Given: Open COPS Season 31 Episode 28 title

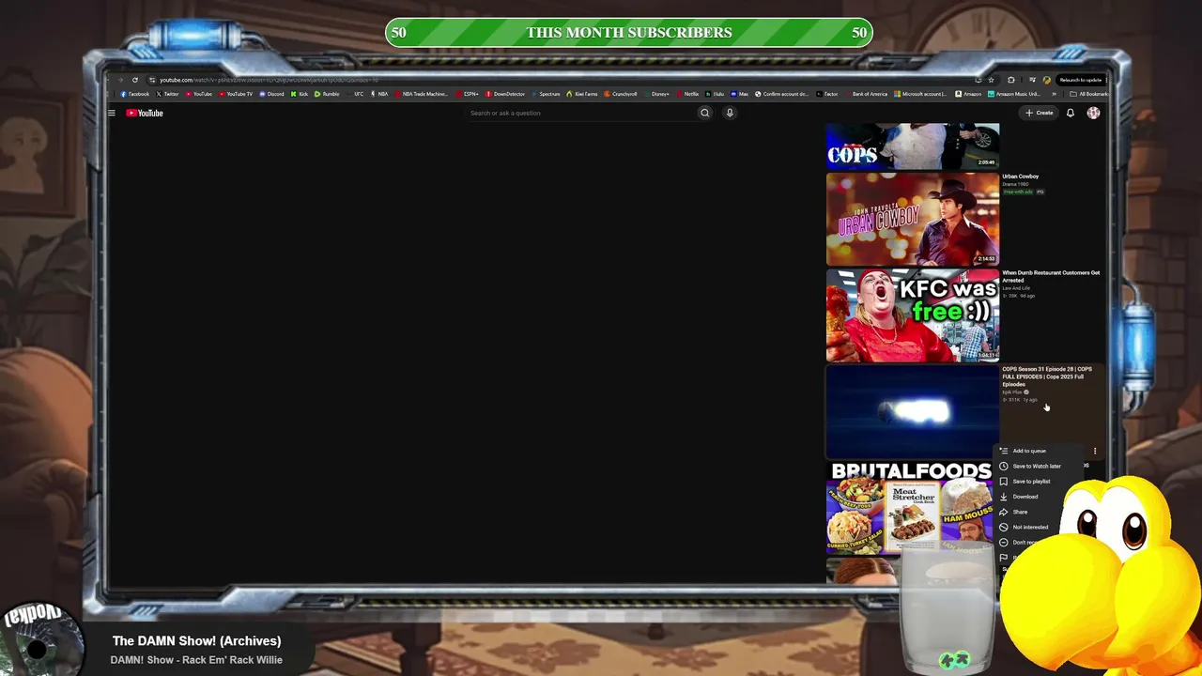Looking at the screenshot, I should click(1047, 376).
